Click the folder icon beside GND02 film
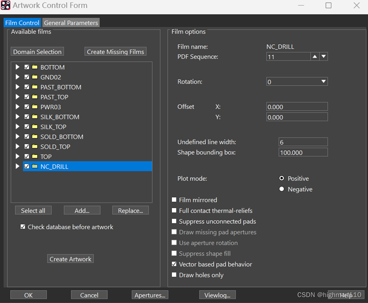This screenshot has height=303, width=368. click(x=35, y=77)
